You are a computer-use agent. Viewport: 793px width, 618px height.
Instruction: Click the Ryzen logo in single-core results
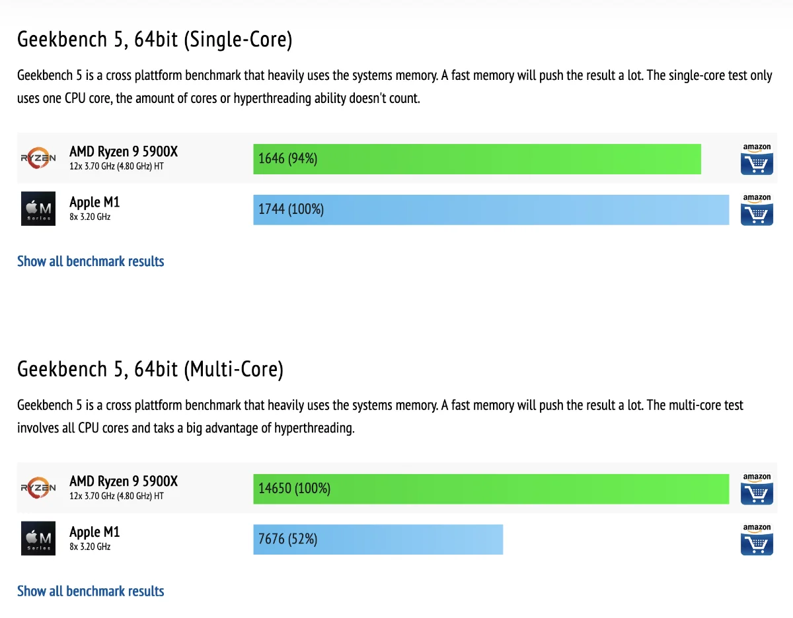(38, 158)
